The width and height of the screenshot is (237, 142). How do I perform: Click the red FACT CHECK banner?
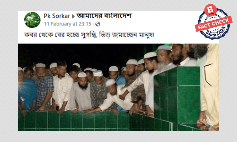pyautogui.click(x=213, y=24)
